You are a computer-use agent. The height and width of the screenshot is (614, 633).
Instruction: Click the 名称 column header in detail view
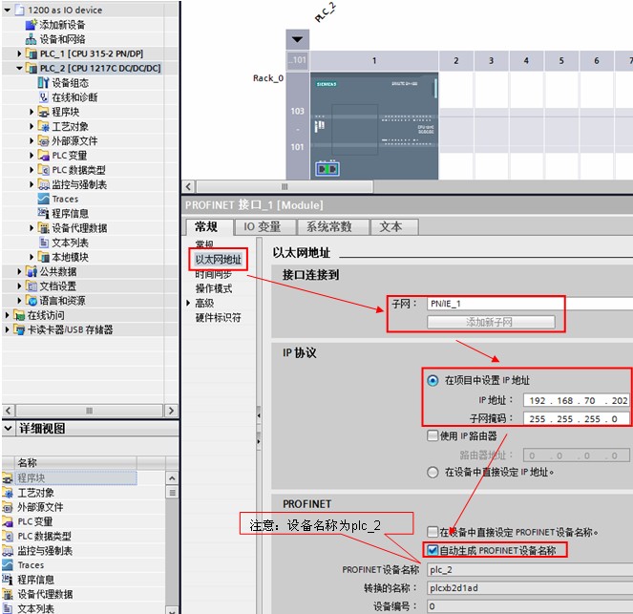[75, 462]
